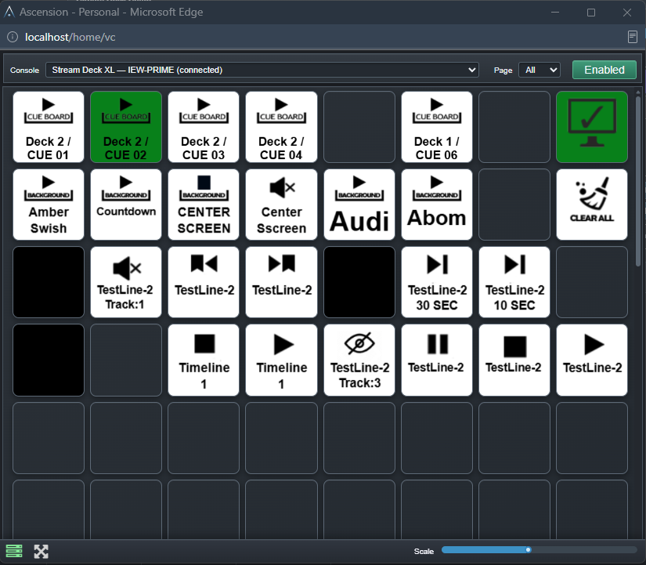Adjust the Scale slider
The width and height of the screenshot is (646, 565).
(x=539, y=550)
